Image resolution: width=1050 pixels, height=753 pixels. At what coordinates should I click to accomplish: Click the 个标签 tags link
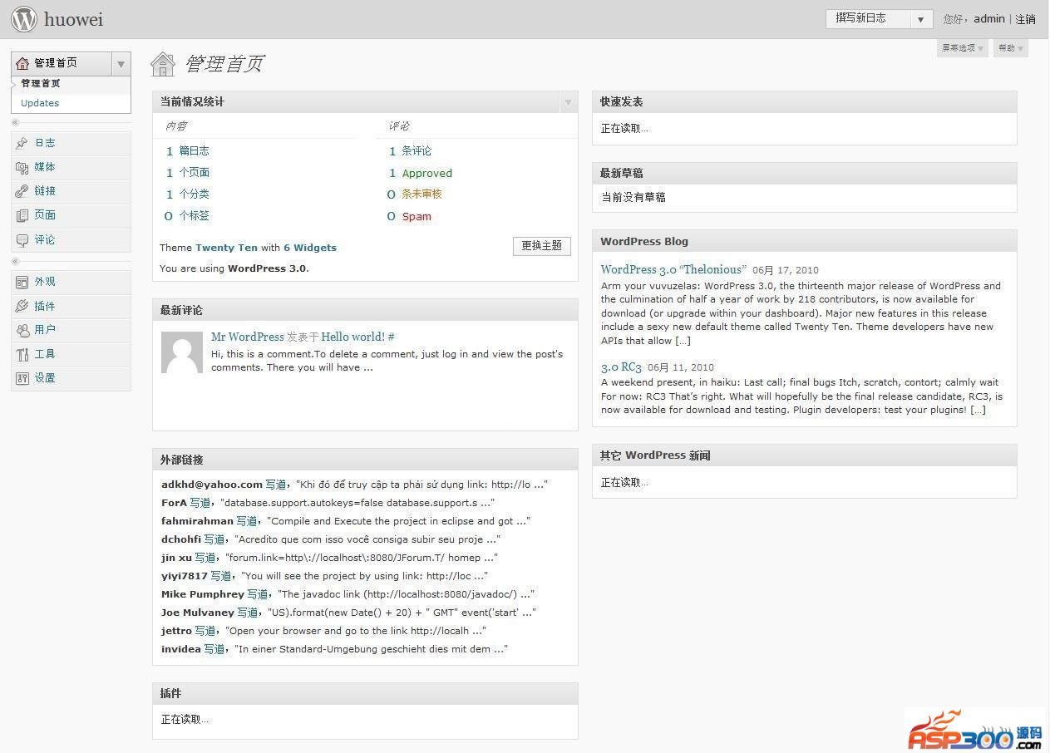(195, 216)
